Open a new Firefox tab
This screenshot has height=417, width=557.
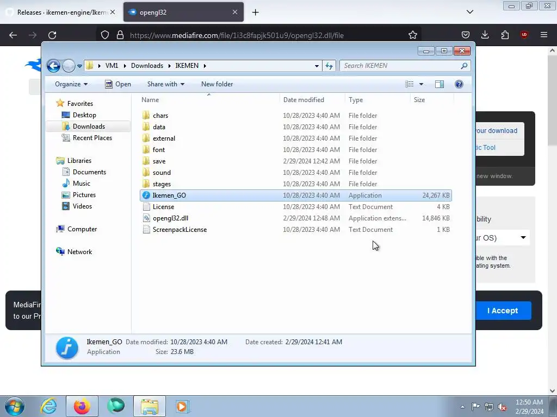(x=256, y=12)
